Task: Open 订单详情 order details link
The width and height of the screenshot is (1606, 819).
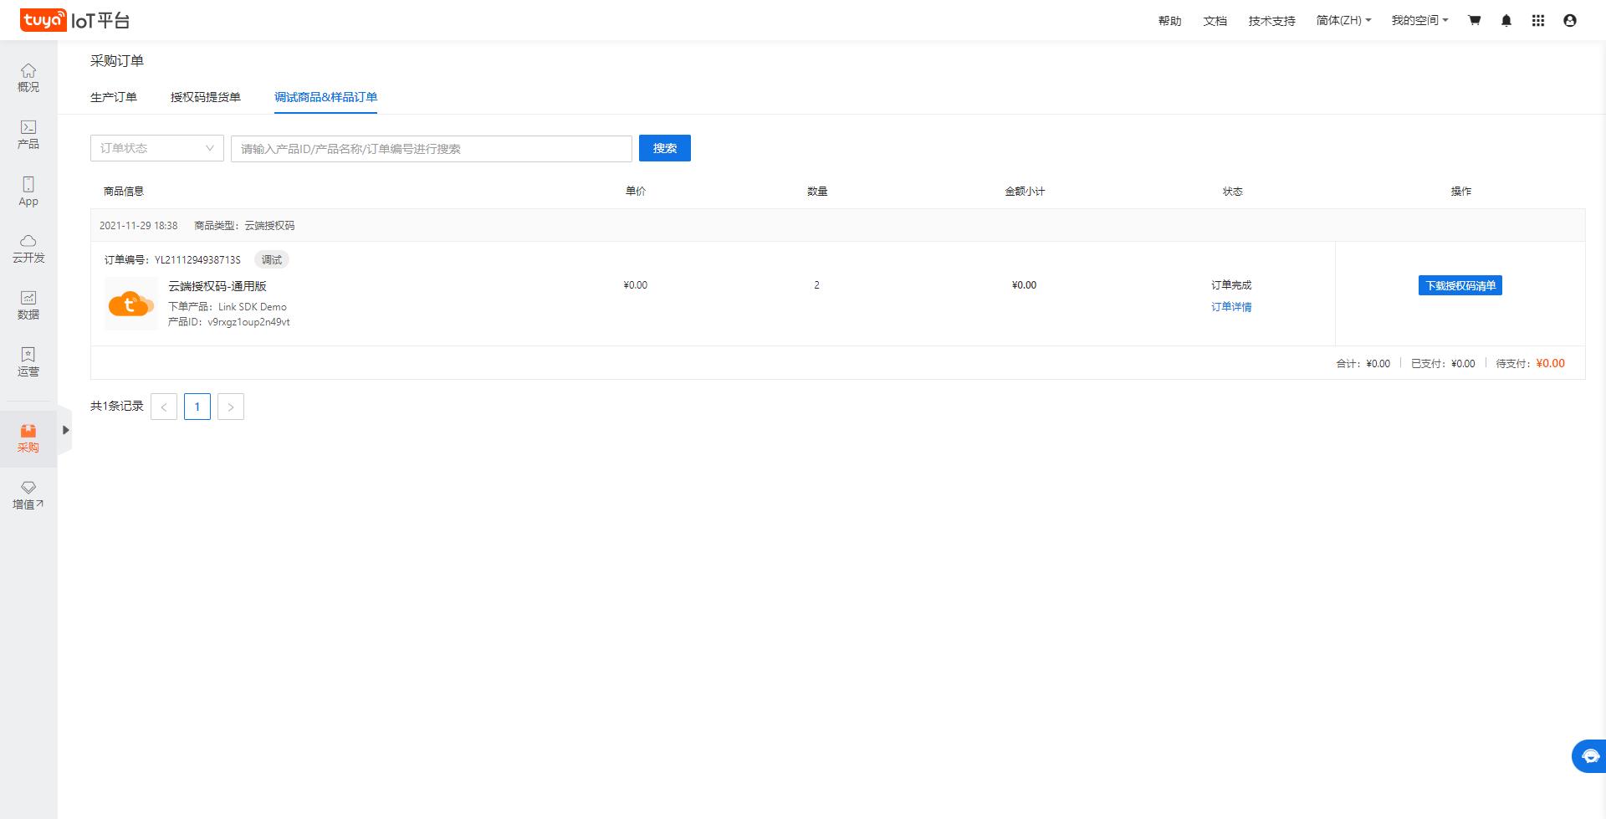Action: (1231, 307)
